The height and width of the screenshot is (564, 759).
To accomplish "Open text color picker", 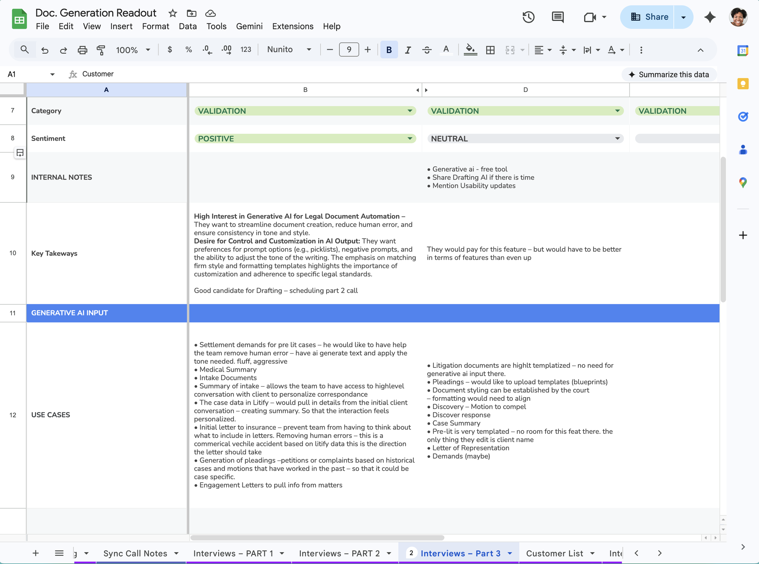I will pos(446,50).
